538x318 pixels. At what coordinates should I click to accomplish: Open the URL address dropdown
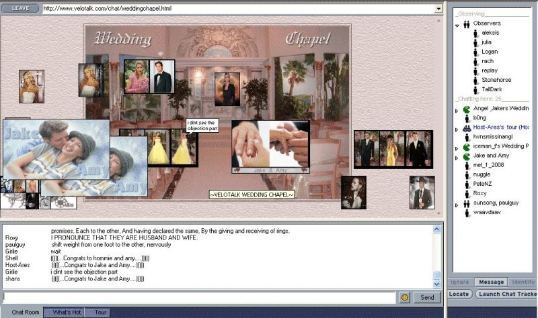click(x=438, y=9)
